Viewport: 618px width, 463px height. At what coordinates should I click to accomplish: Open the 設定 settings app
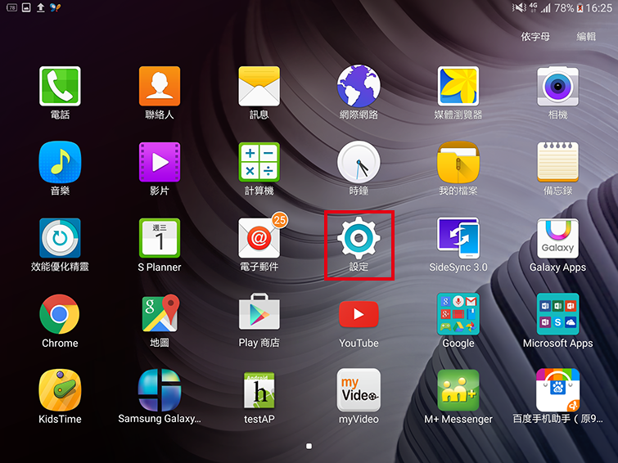click(359, 238)
